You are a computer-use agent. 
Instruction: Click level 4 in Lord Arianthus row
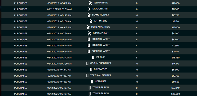click(137, 27)
